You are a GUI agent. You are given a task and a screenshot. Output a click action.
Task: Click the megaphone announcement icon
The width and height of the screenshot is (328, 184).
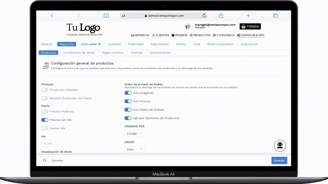click(188, 26)
